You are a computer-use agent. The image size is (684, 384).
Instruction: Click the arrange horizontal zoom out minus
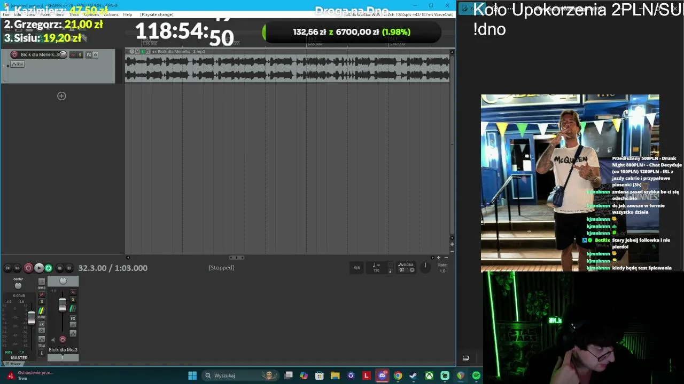[446, 258]
